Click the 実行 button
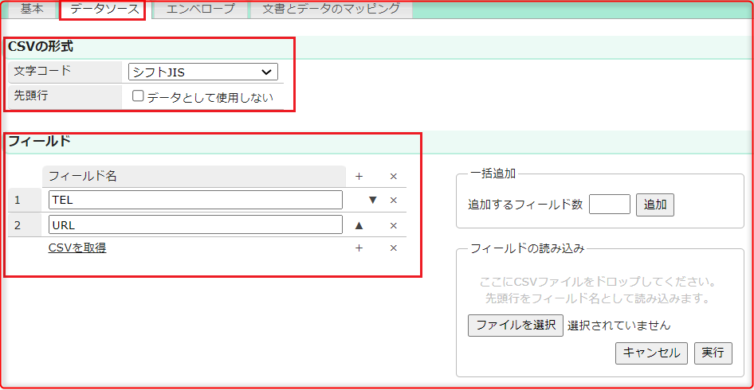 713,353
